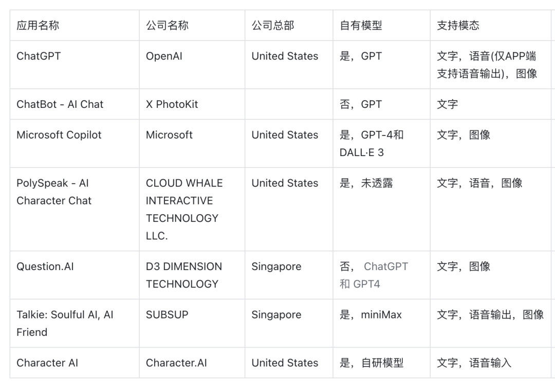Click the Microsoft Copilot cell

[x=75, y=143]
